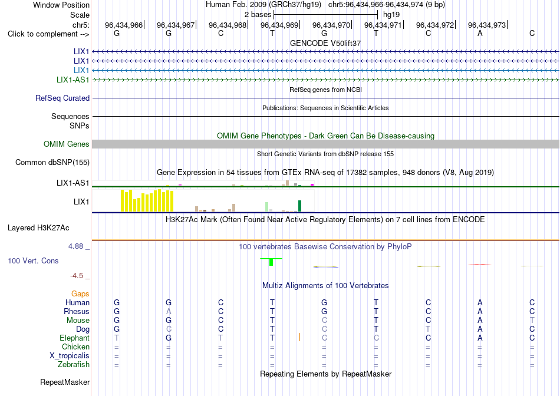Click the orange gap marker in Elephant row
The height and width of the screenshot is (396, 560).
pos(299,337)
